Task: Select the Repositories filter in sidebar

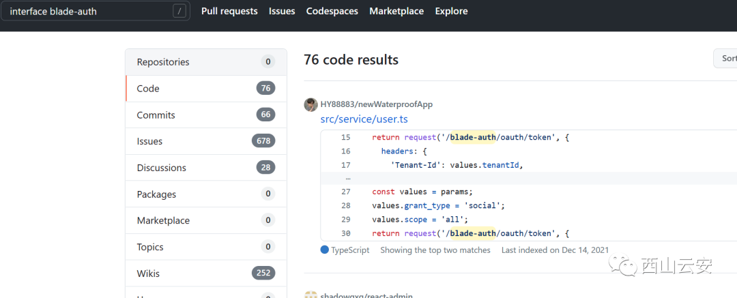Action: point(163,62)
